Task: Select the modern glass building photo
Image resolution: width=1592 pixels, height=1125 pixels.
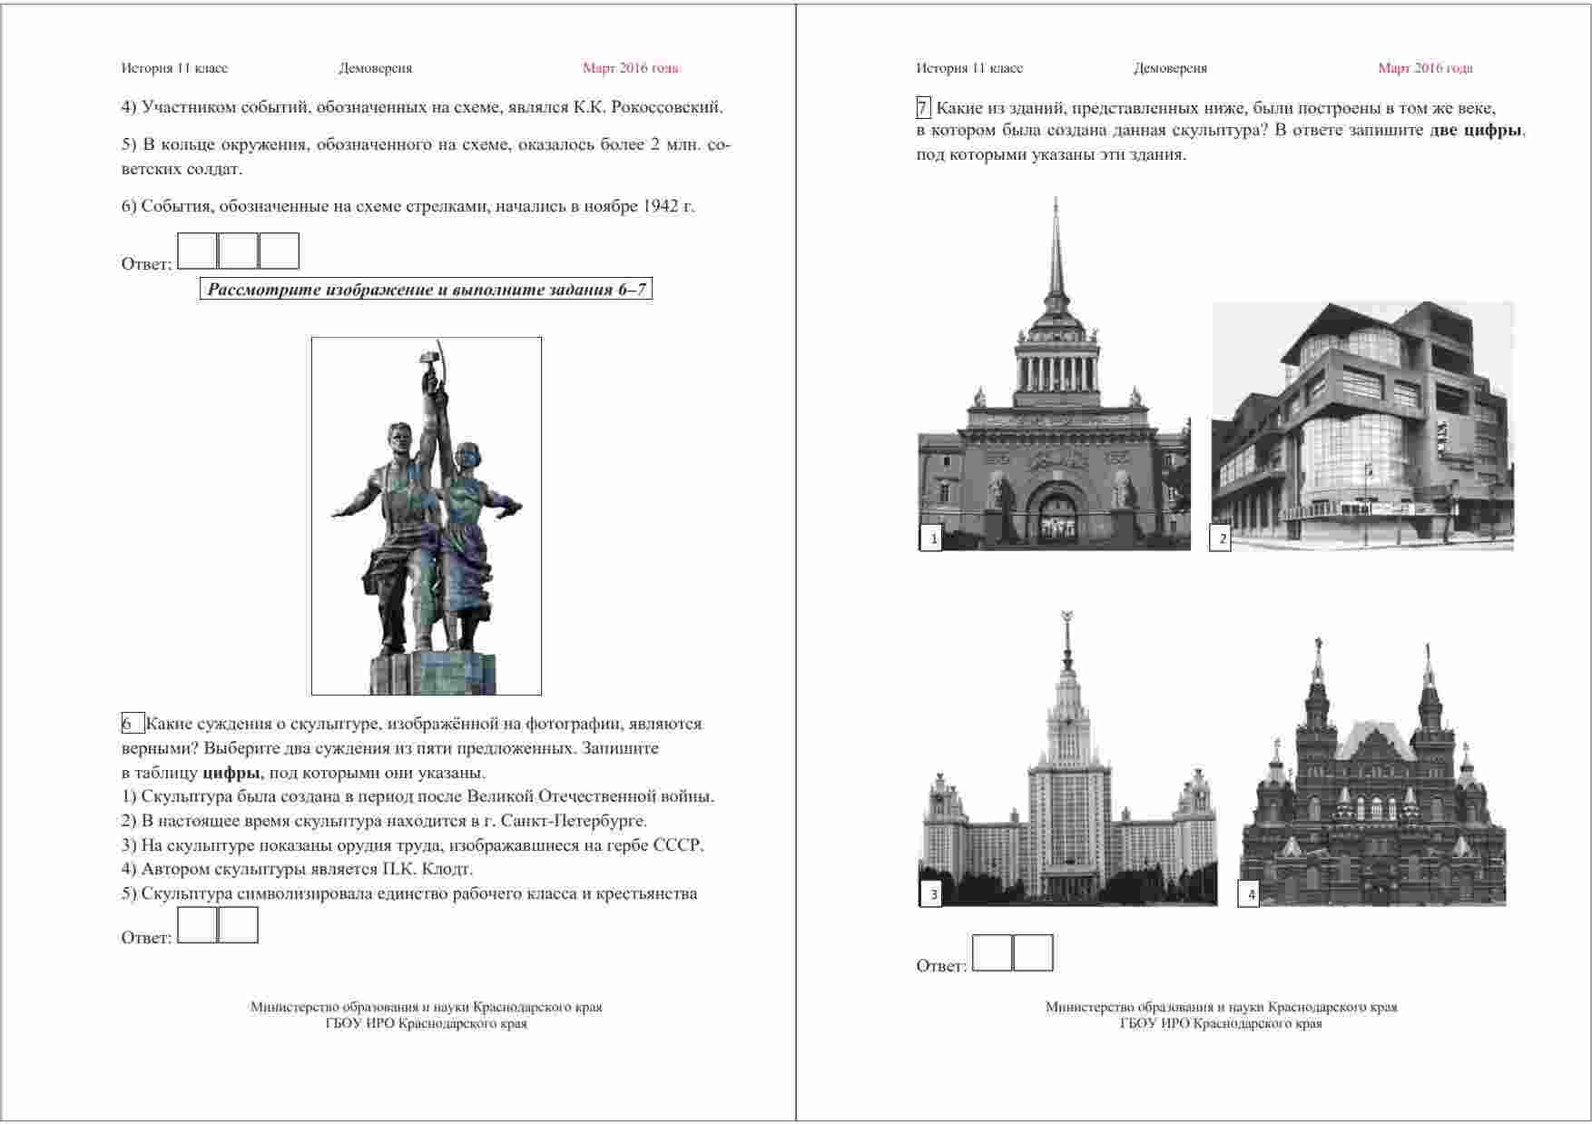Action: 1362,425
